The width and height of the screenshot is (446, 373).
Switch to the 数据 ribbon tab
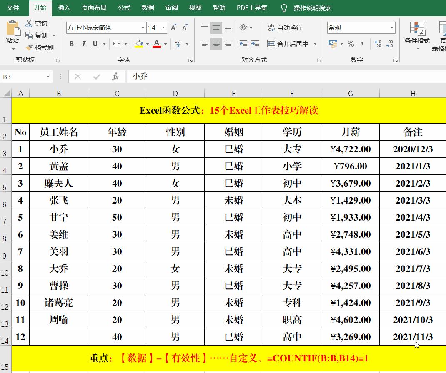pos(148,7)
